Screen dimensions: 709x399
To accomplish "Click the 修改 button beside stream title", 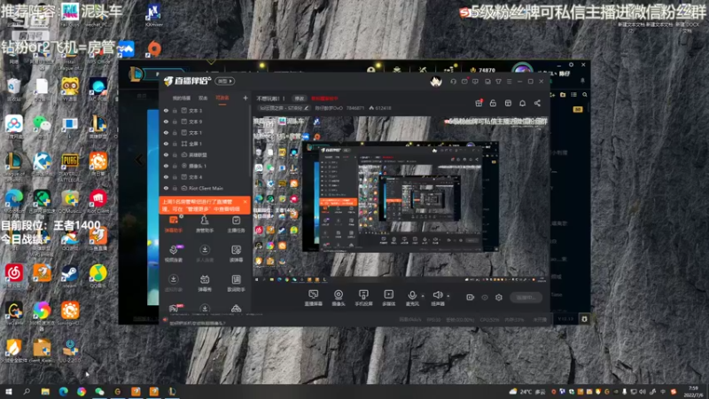I will [300, 98].
